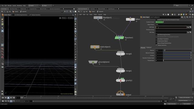Adjust the Creation Frame slider

(x=178, y=22)
